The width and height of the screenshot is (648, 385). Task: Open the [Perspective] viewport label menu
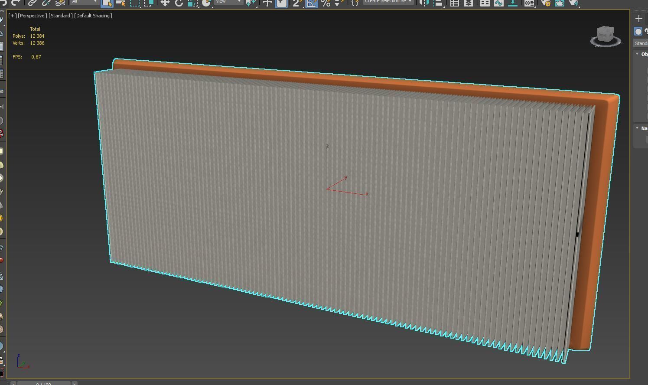32,16
